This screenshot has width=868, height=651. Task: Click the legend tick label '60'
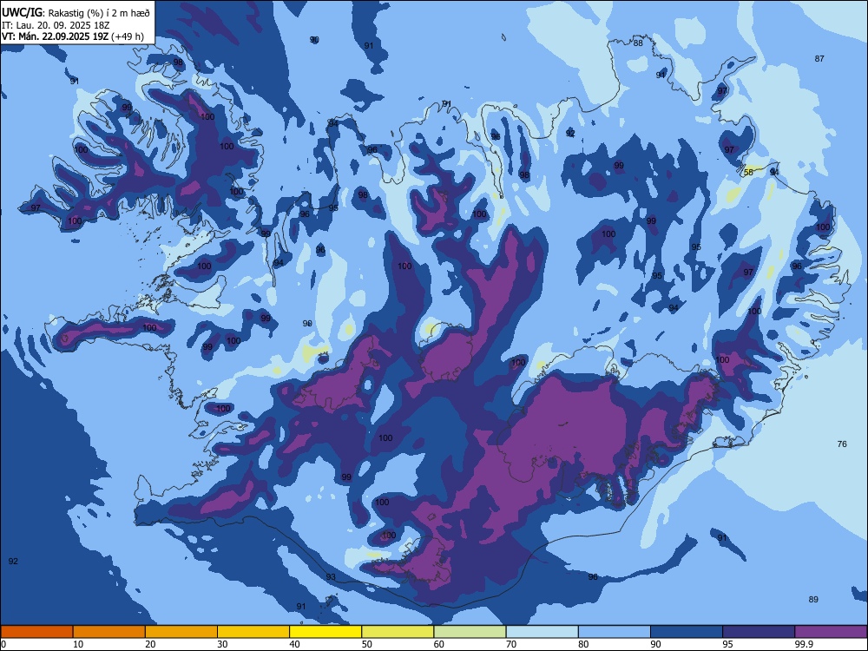click(439, 644)
